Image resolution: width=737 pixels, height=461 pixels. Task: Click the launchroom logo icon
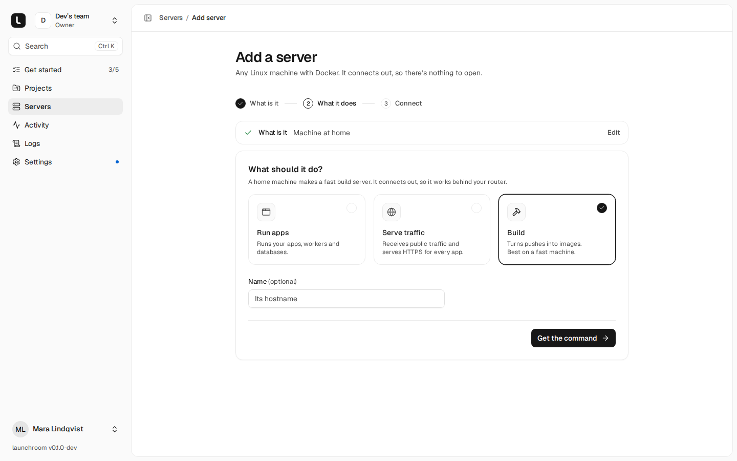(x=18, y=20)
